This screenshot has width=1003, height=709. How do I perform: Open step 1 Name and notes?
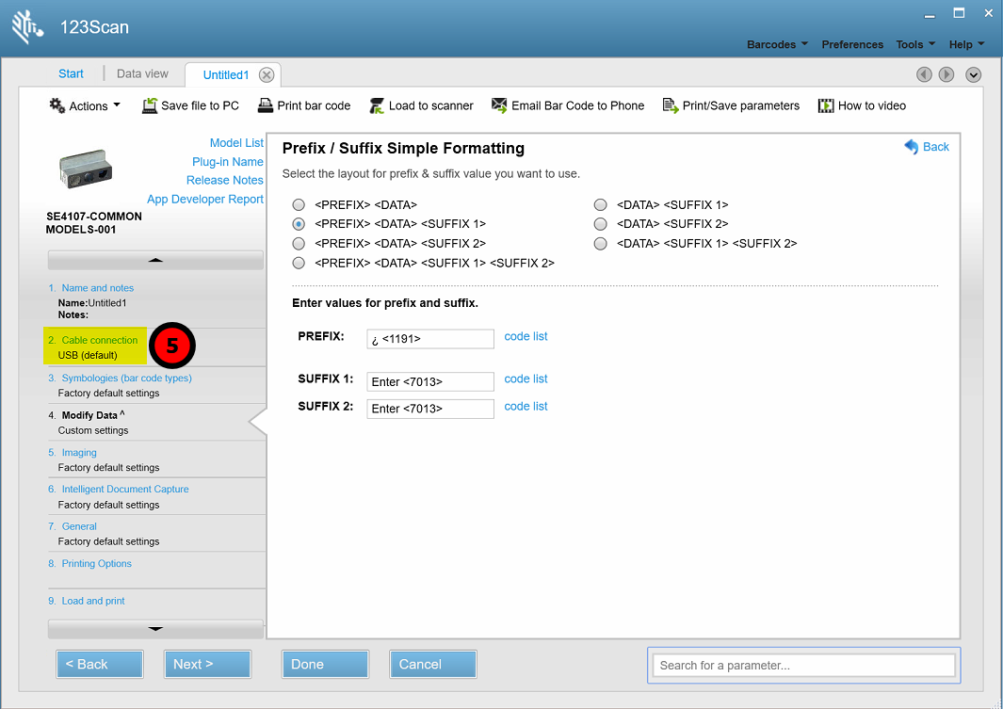tap(97, 288)
